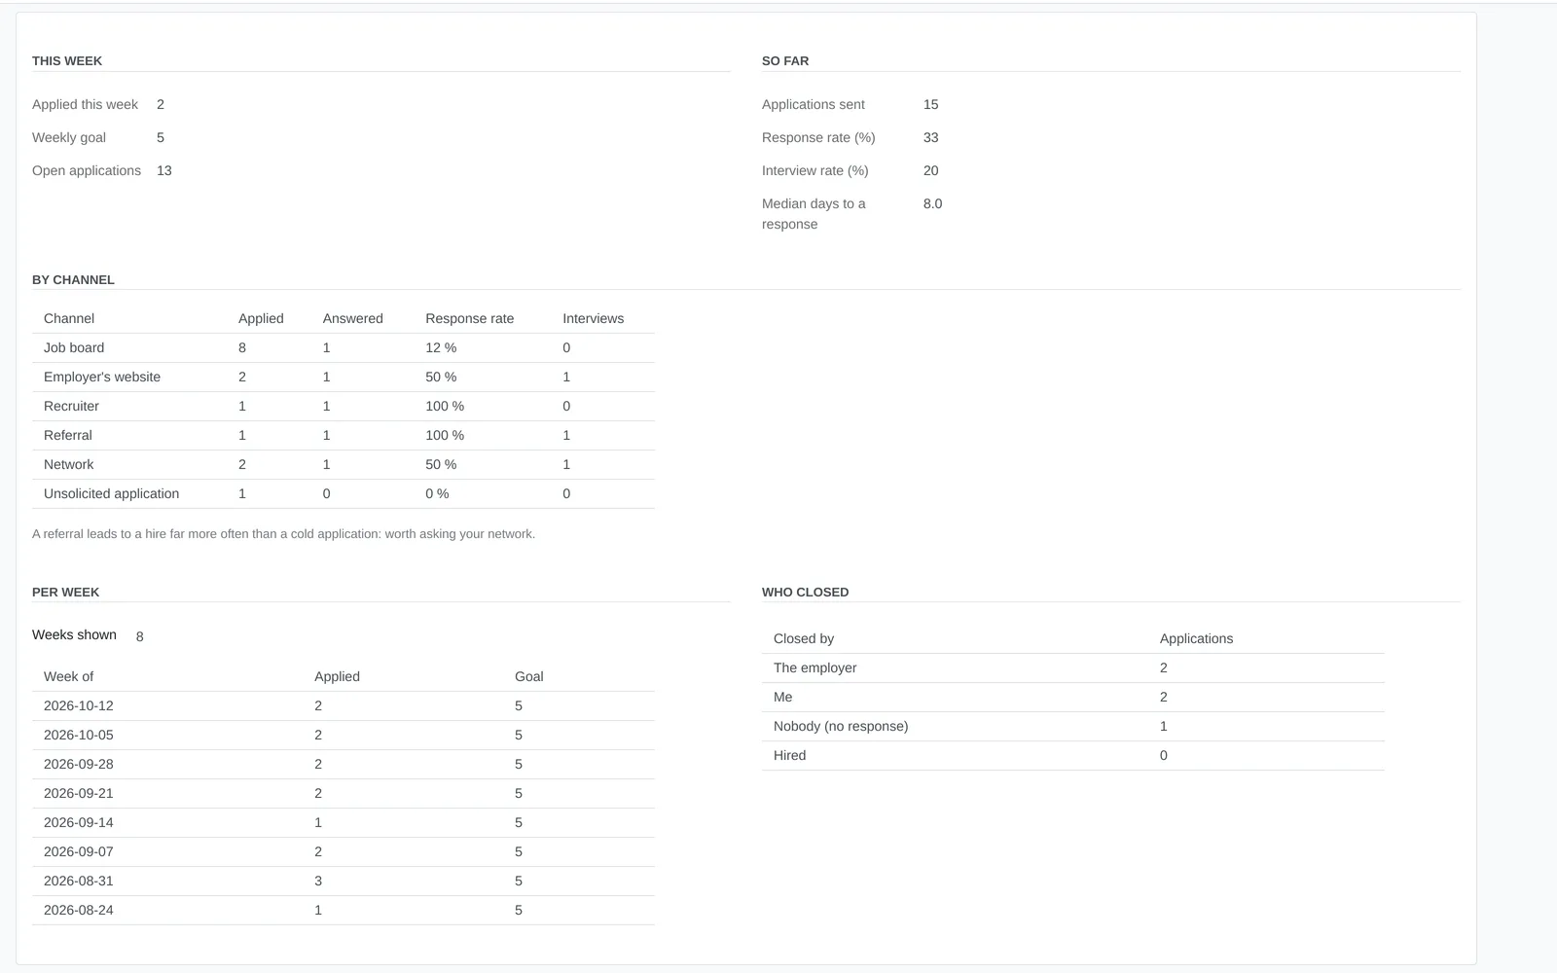The image size is (1557, 973).
Task: Select the Me closed-by row
Action: [1073, 697]
